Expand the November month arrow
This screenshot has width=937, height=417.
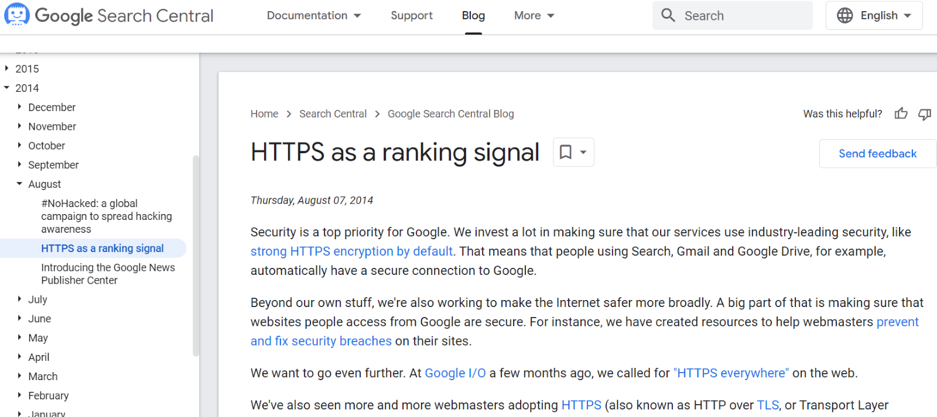point(19,126)
